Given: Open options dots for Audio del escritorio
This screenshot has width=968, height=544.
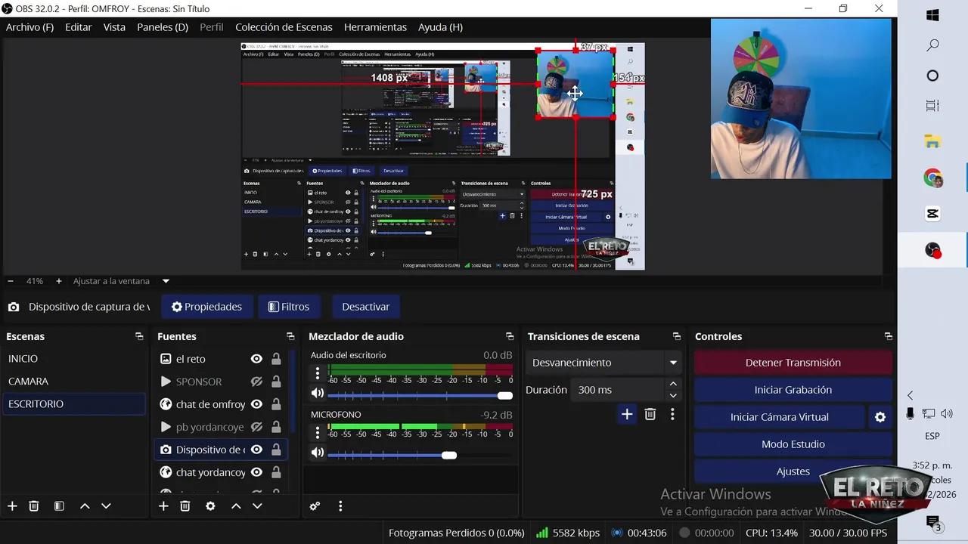Looking at the screenshot, I should 318,372.
